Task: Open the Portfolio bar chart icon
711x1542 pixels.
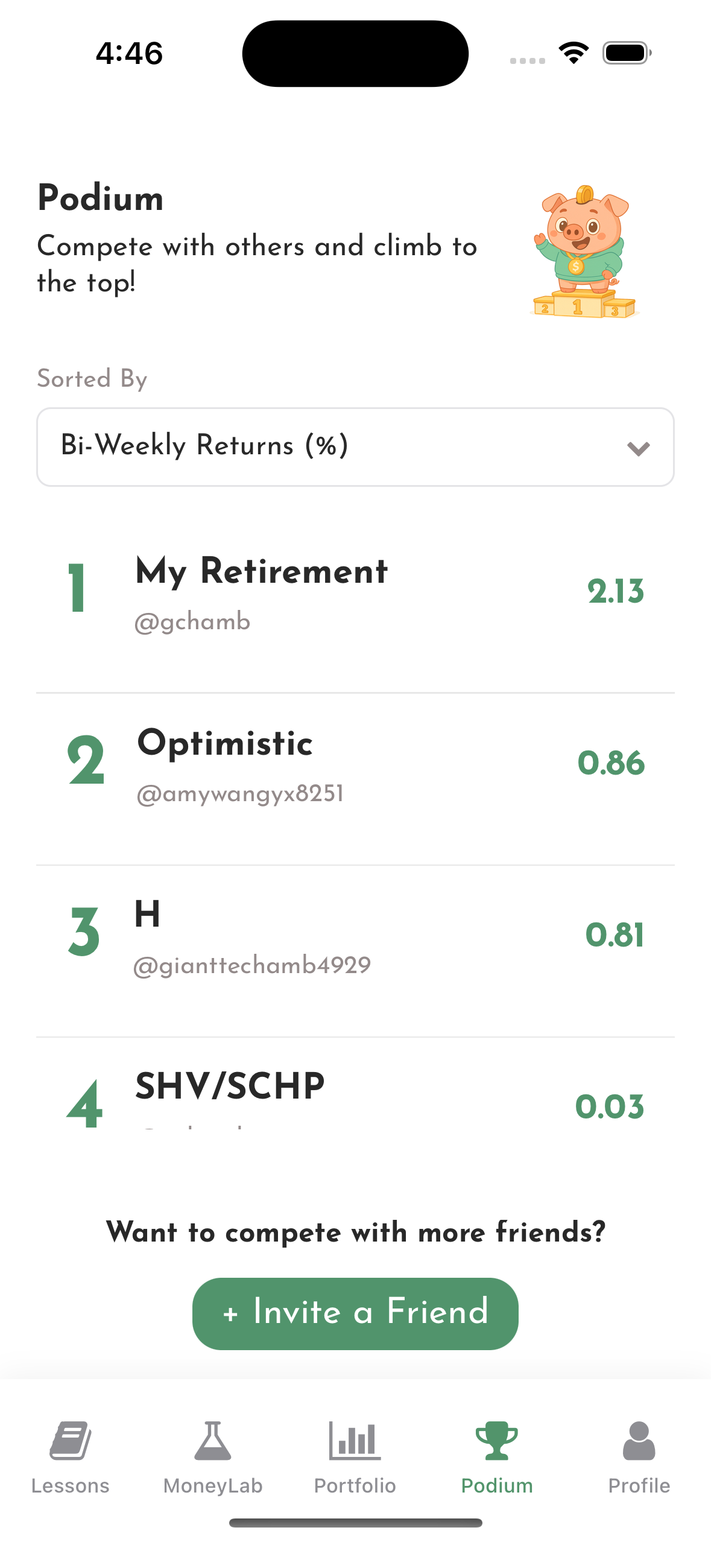Action: [355, 1441]
